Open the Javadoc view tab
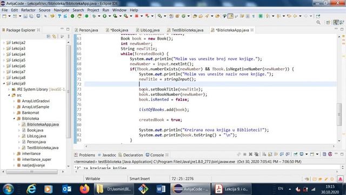The image size is (346, 195). 107,155
